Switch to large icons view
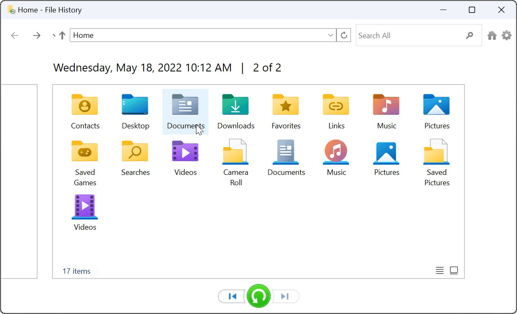This screenshot has height=314, width=517. point(453,270)
